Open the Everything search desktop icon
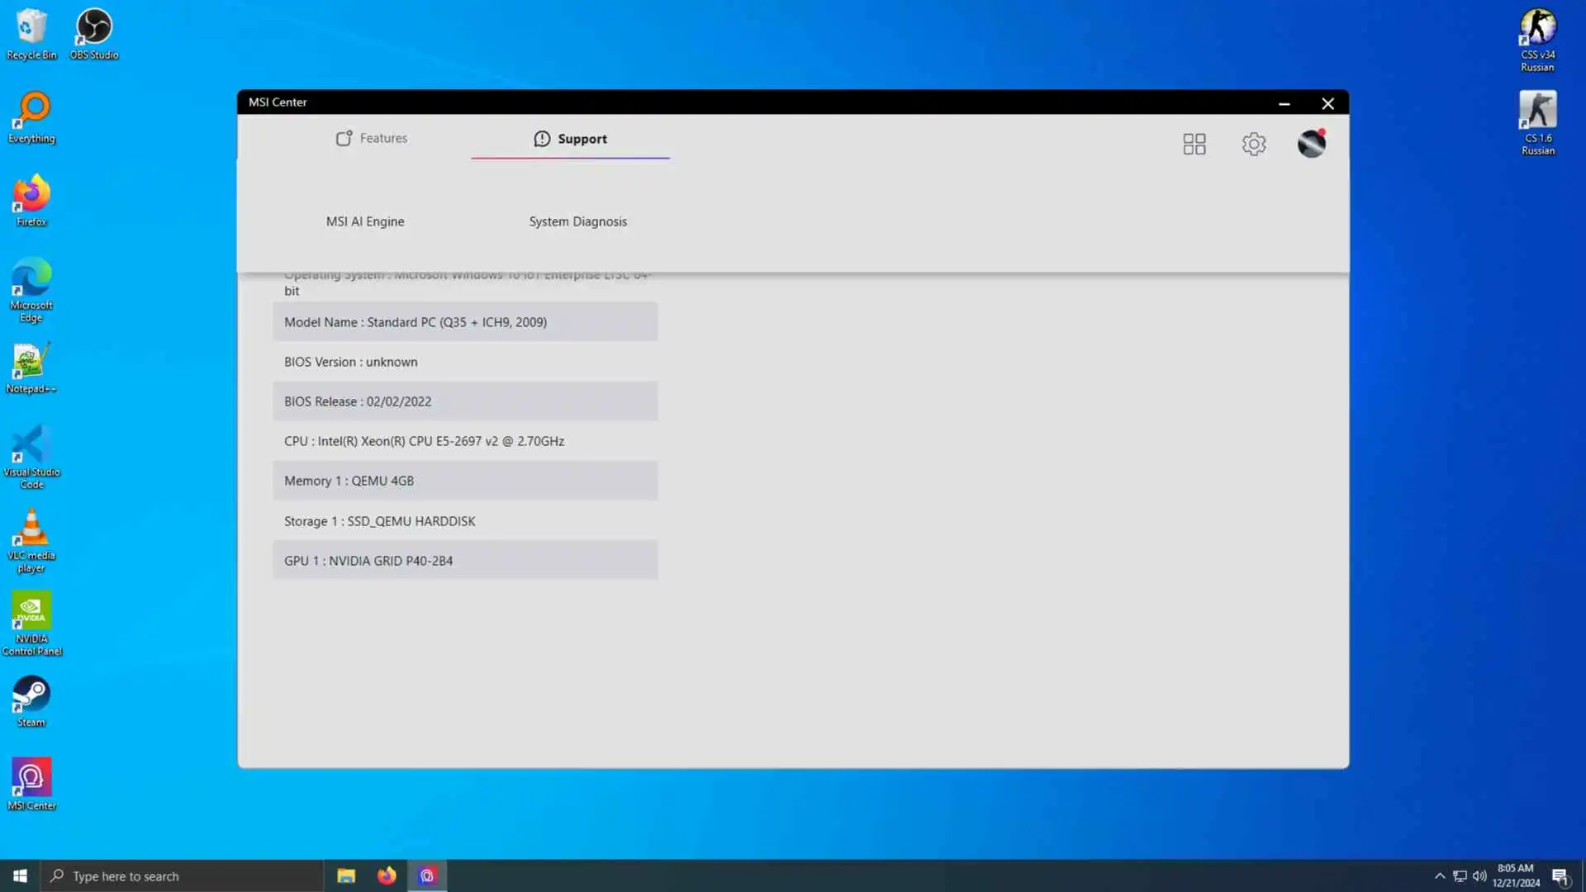The width and height of the screenshot is (1586, 892). pyautogui.click(x=31, y=116)
